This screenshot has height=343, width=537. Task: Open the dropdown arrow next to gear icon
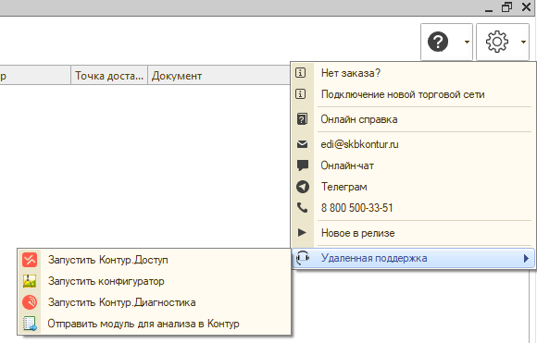coord(523,42)
